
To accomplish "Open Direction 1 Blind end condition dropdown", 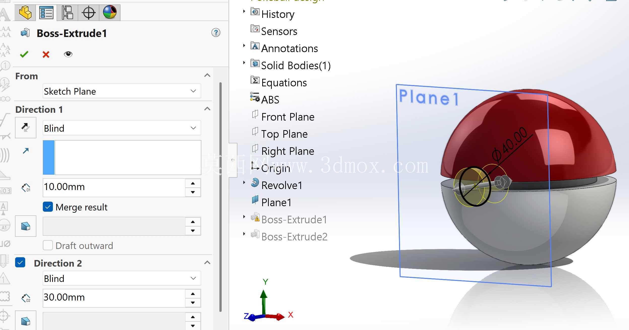I will tap(122, 128).
